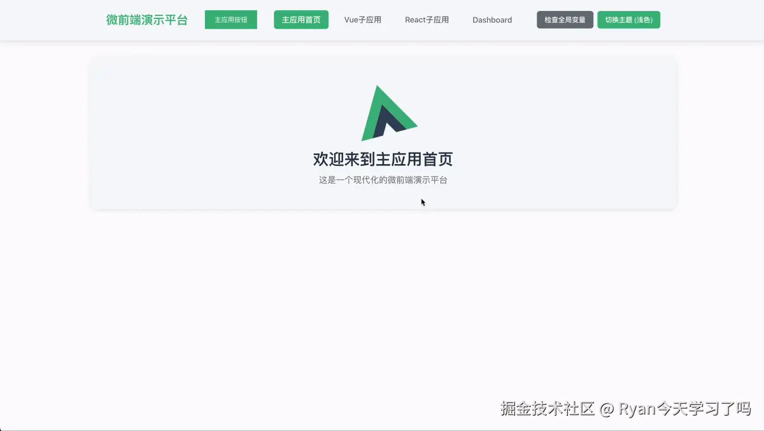
Task: Return to the main app home tab
Action: coord(301,20)
